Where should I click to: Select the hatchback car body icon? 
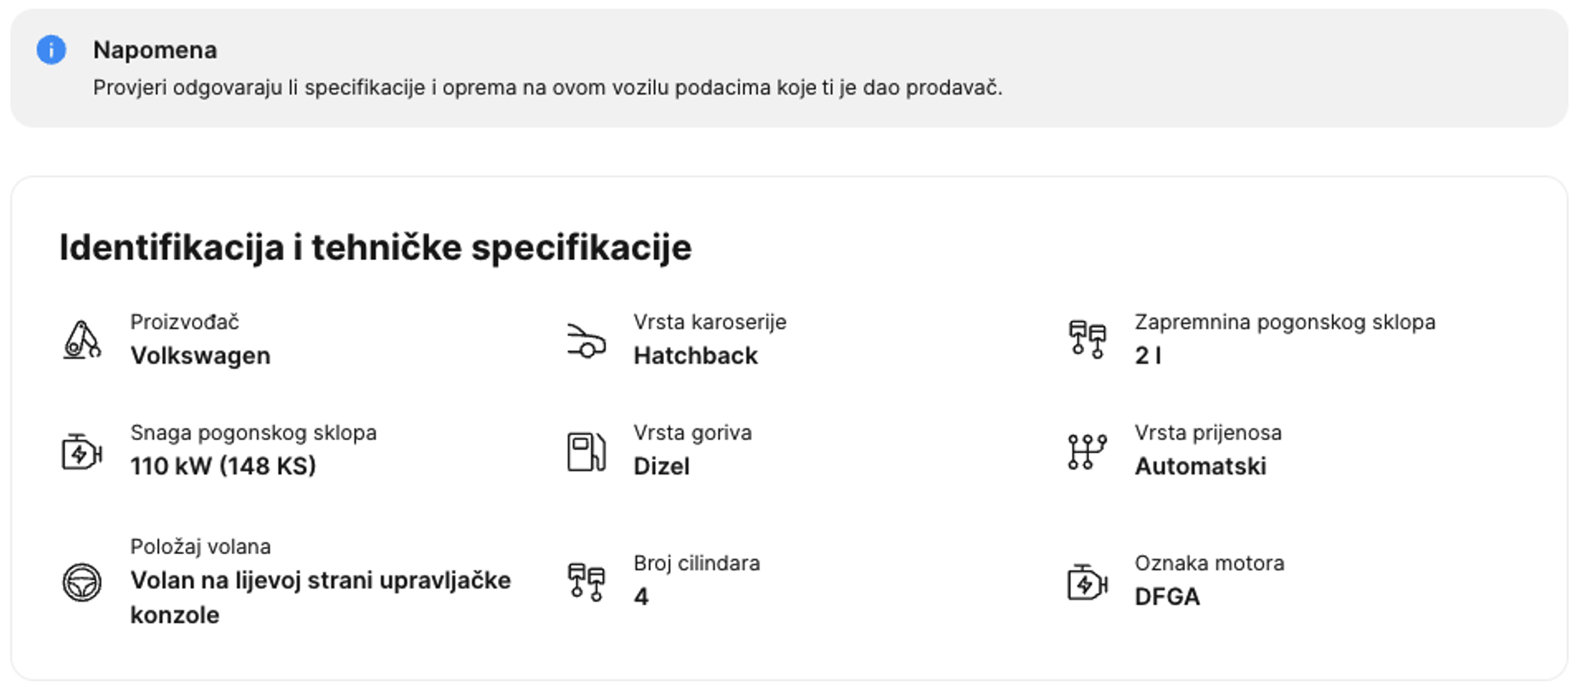(585, 339)
